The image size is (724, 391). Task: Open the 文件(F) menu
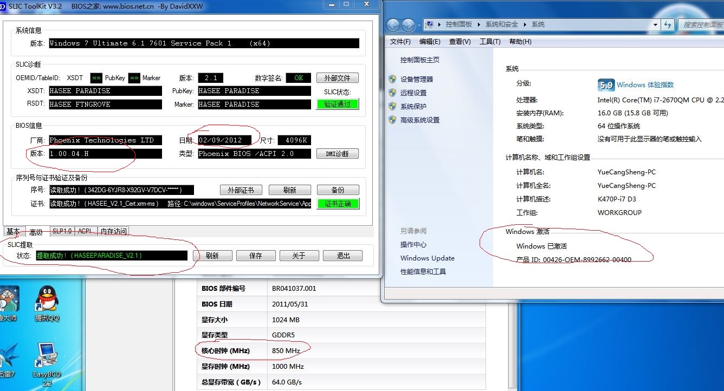(x=400, y=42)
